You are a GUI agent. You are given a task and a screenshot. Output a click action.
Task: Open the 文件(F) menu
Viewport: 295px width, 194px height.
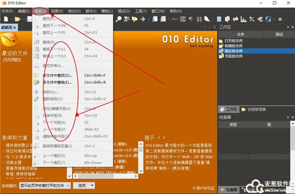(7, 11)
